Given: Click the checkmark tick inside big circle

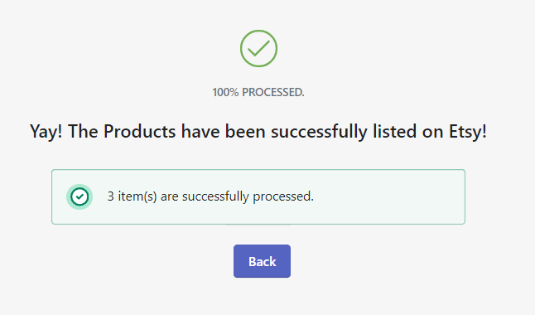Looking at the screenshot, I should pos(258,49).
